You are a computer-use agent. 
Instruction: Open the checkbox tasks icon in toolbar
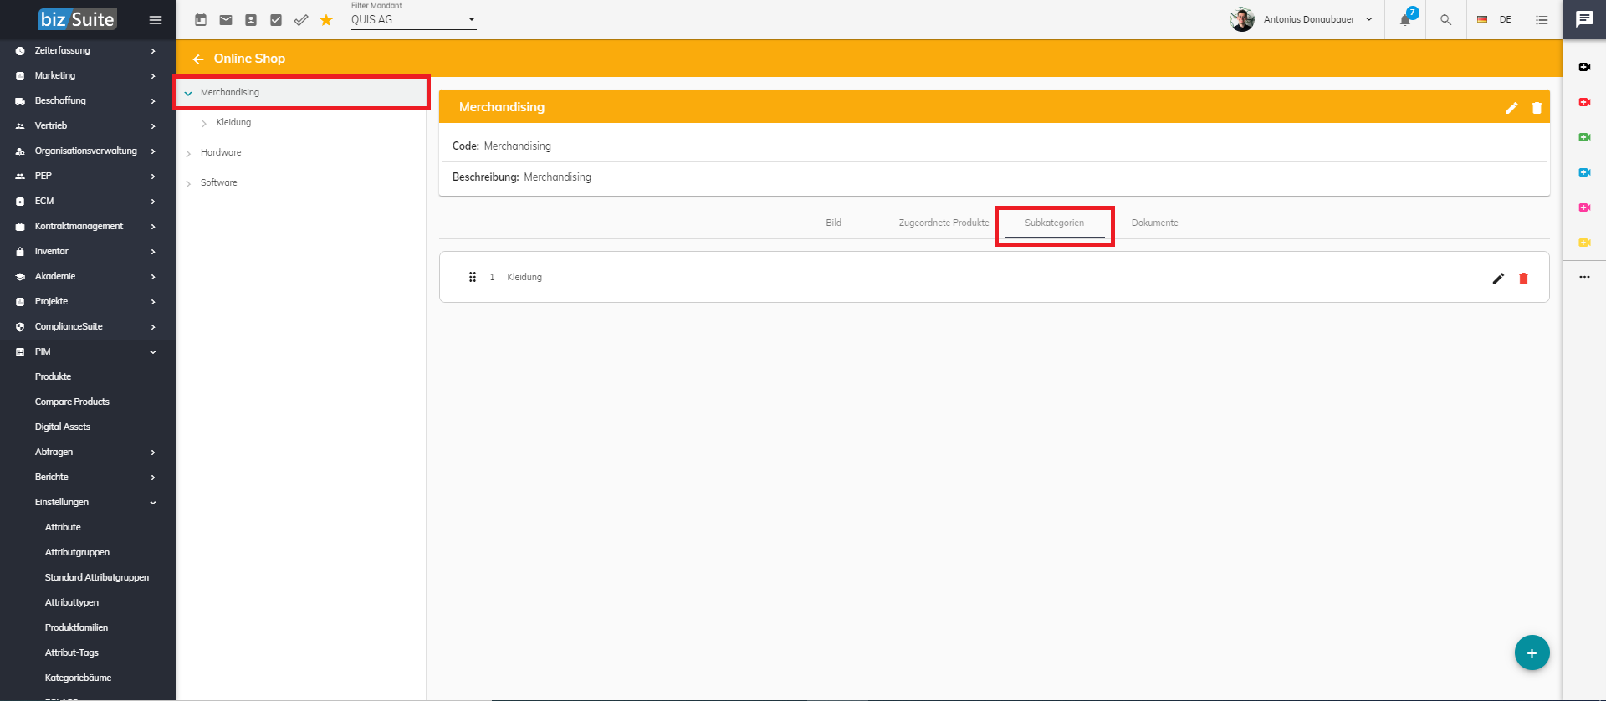[276, 20]
